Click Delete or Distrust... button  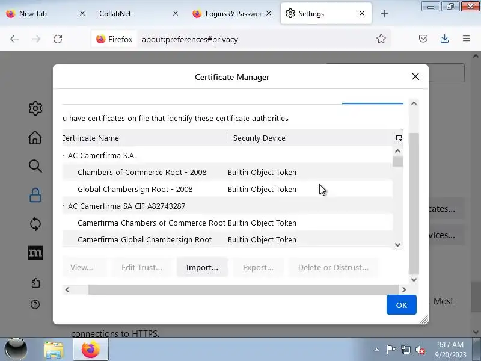pos(333,267)
